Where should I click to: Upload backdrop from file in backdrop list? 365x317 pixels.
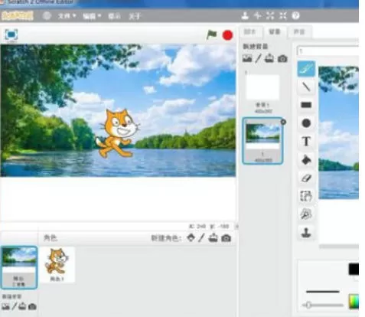tap(269, 58)
